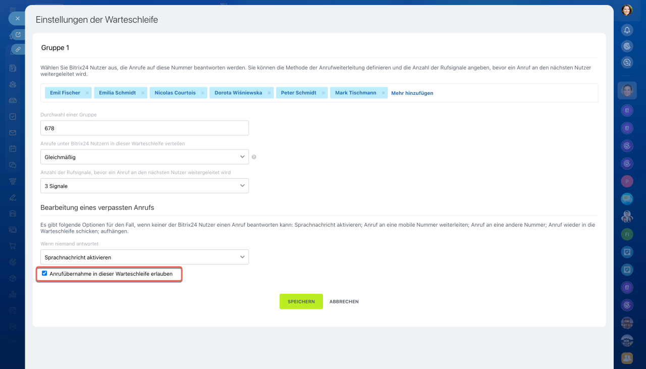Viewport: 646px width, 369px height.
Task: Remove Mark Tischmann from the group
Action: click(x=384, y=93)
